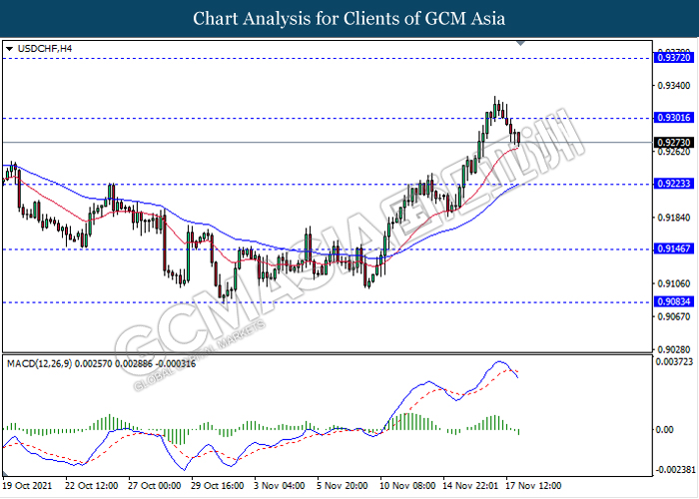
Task: Click the USDCHF,H4 chart title text
Action: point(45,49)
